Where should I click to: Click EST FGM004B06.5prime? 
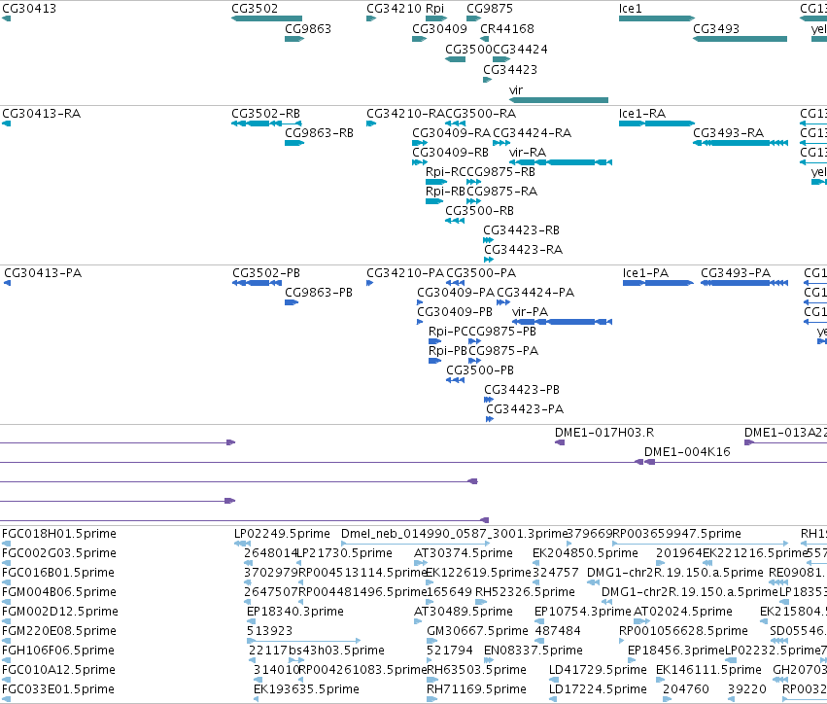click(59, 592)
